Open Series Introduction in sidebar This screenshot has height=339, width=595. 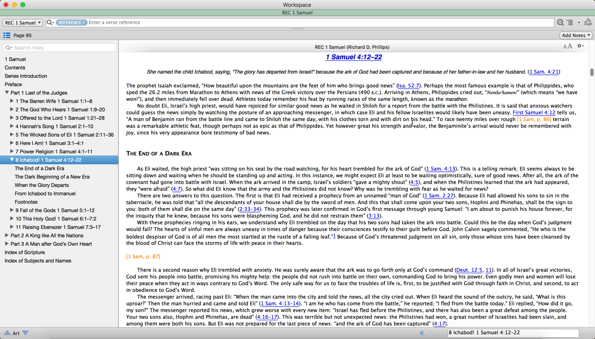pyautogui.click(x=26, y=76)
